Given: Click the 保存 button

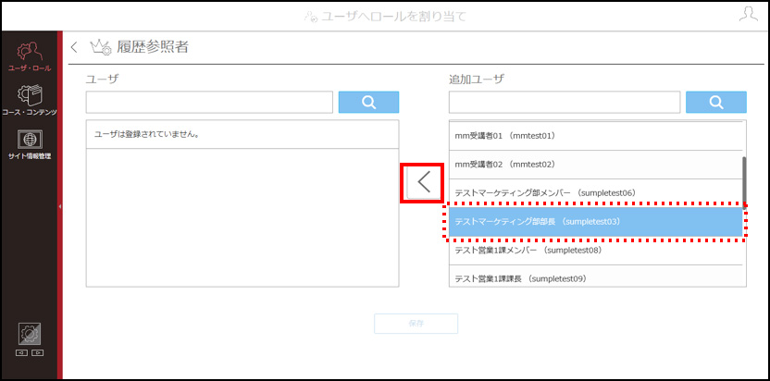Looking at the screenshot, I should tap(416, 324).
